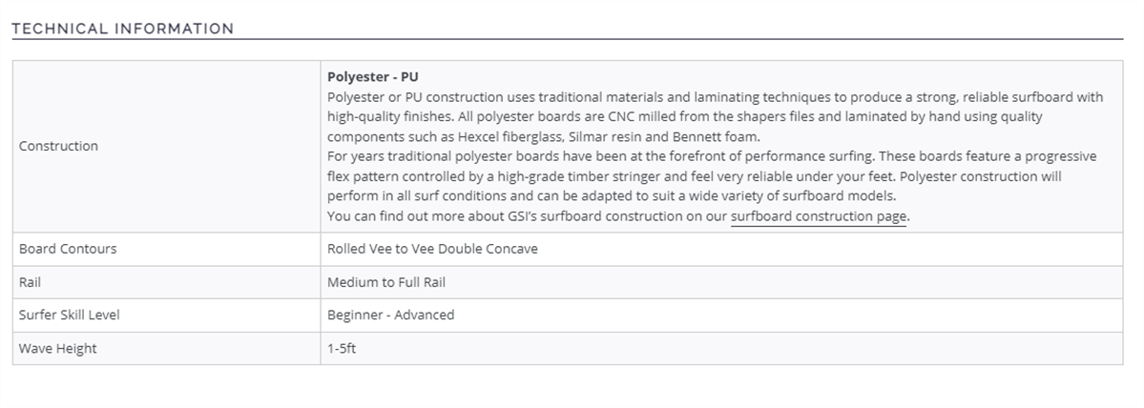Click the Wave Height row label
1144x408 pixels.
click(x=57, y=348)
